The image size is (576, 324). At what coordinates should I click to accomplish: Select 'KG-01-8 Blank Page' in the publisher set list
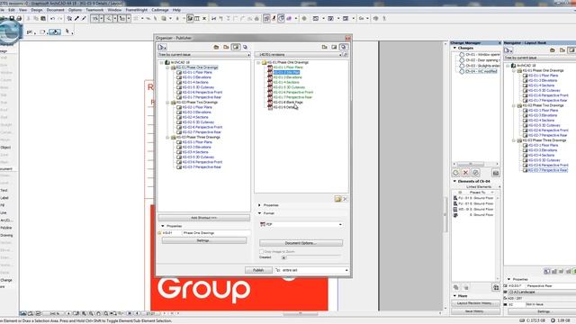[x=288, y=103]
